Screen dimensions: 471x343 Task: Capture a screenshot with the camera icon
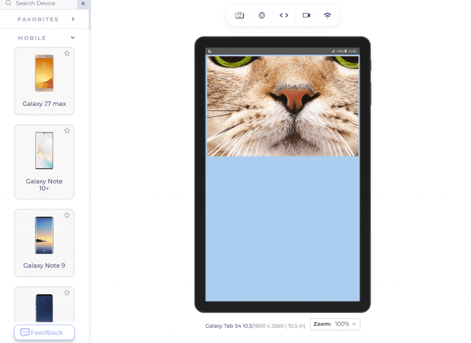pos(239,15)
